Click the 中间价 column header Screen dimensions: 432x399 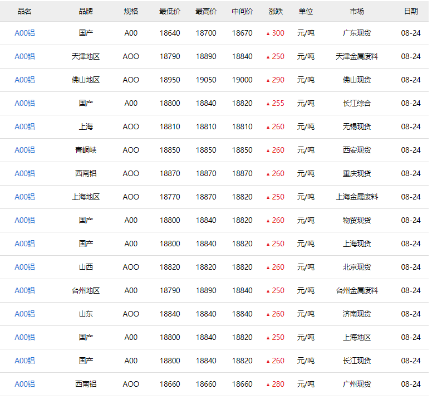(x=242, y=11)
